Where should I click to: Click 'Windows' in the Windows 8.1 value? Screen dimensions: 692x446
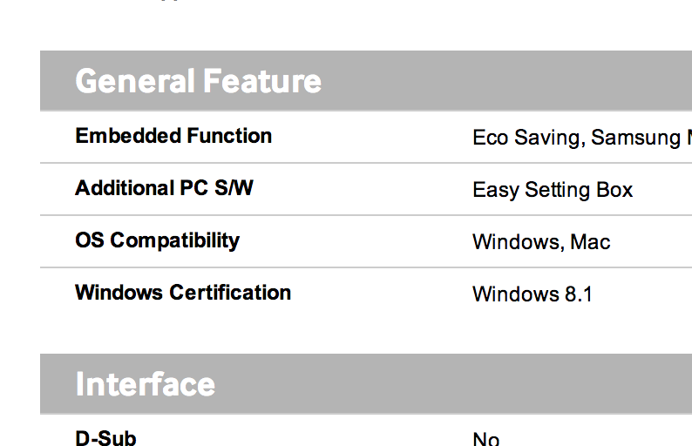coord(516,294)
